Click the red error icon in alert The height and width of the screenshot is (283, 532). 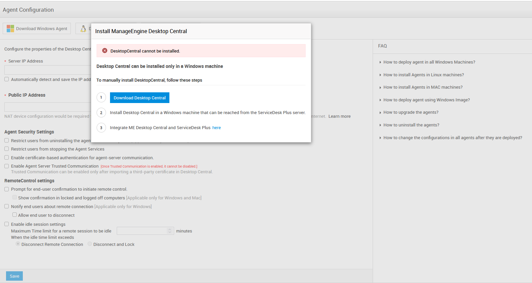click(x=105, y=51)
